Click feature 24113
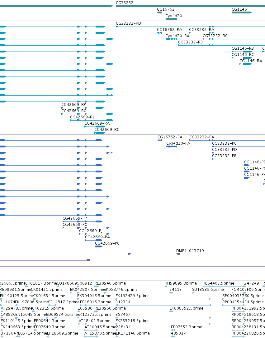Screen dimensions: 265x338 (175, 290)
